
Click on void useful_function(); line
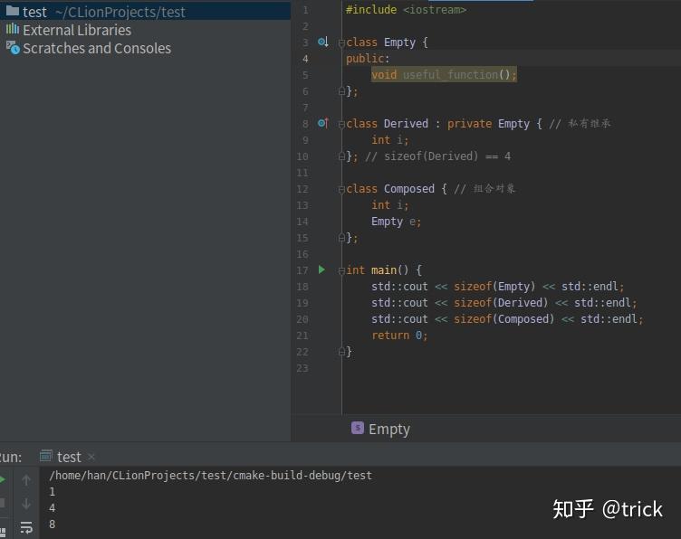coord(444,74)
